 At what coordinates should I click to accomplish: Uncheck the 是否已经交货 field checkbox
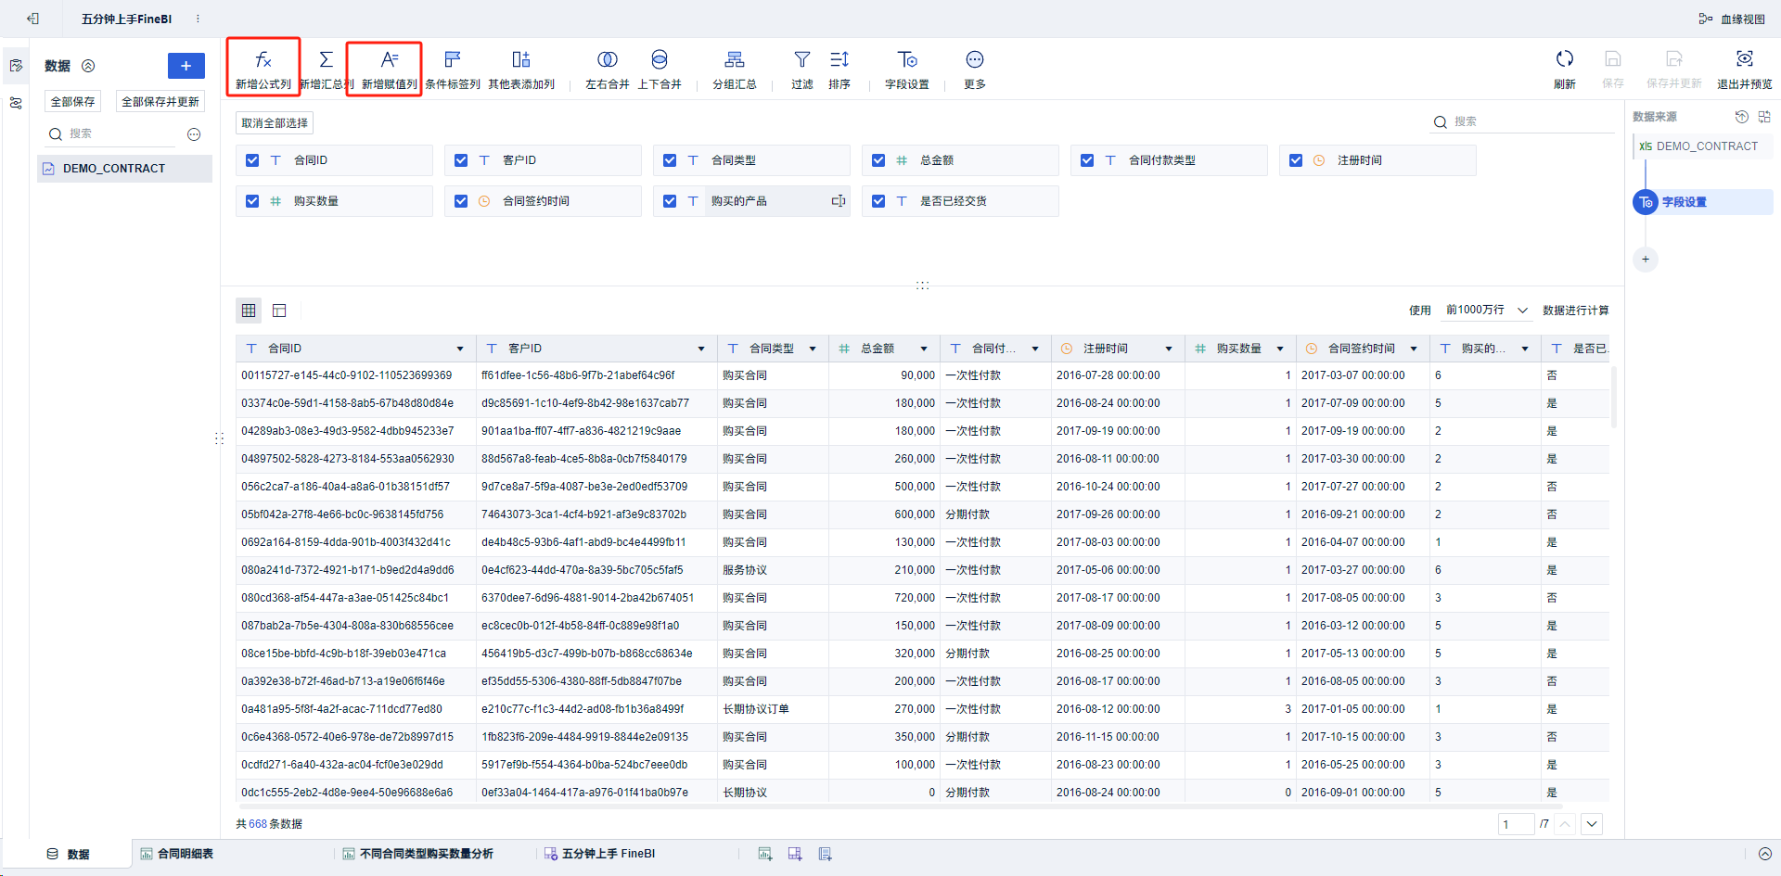878,201
